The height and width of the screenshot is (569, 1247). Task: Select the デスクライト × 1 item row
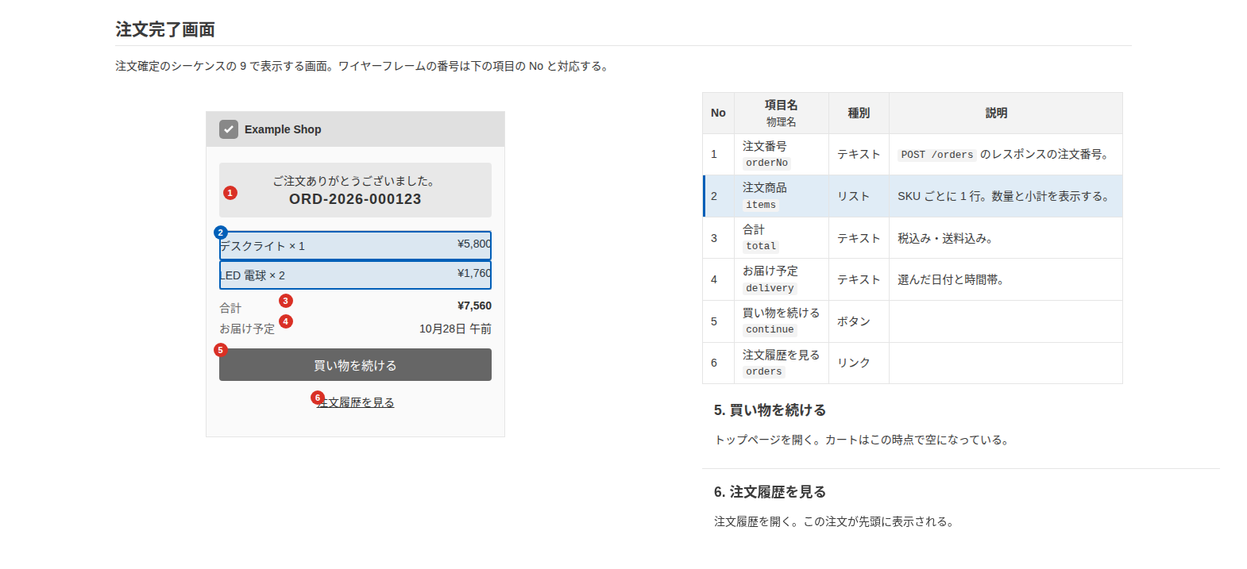pyautogui.click(x=355, y=246)
